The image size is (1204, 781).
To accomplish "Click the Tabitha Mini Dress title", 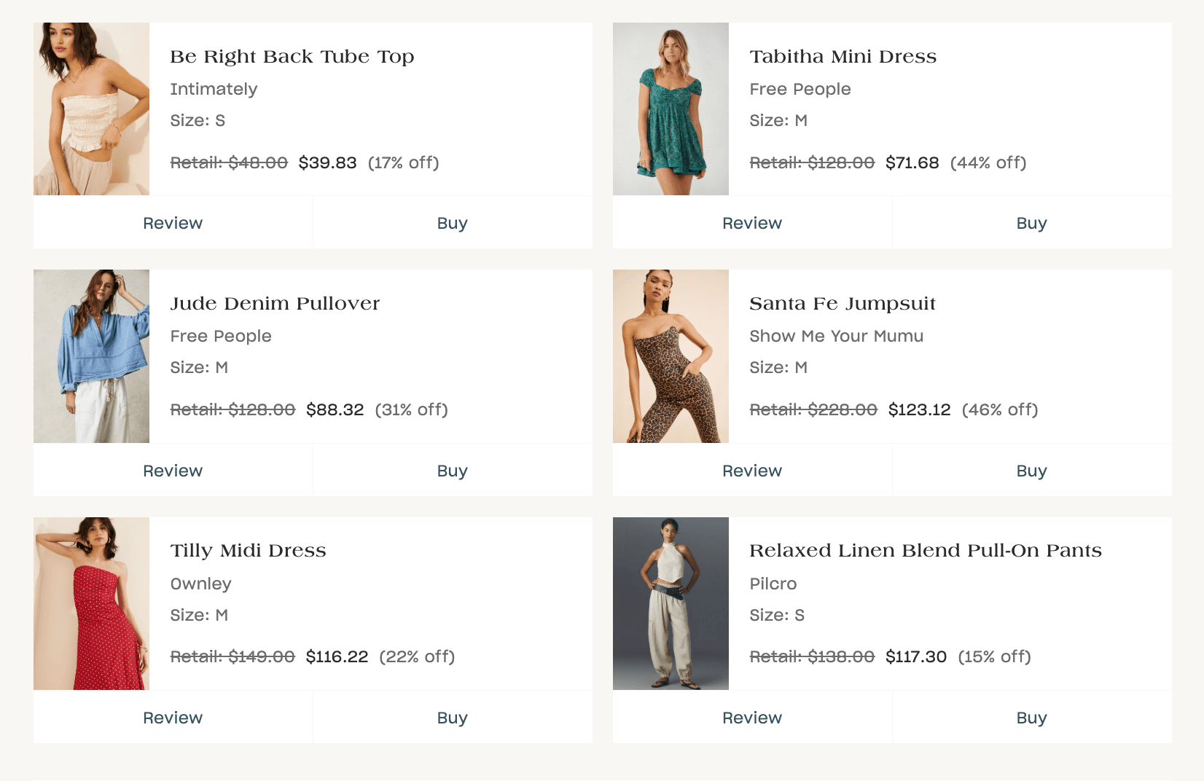I will click(x=843, y=57).
